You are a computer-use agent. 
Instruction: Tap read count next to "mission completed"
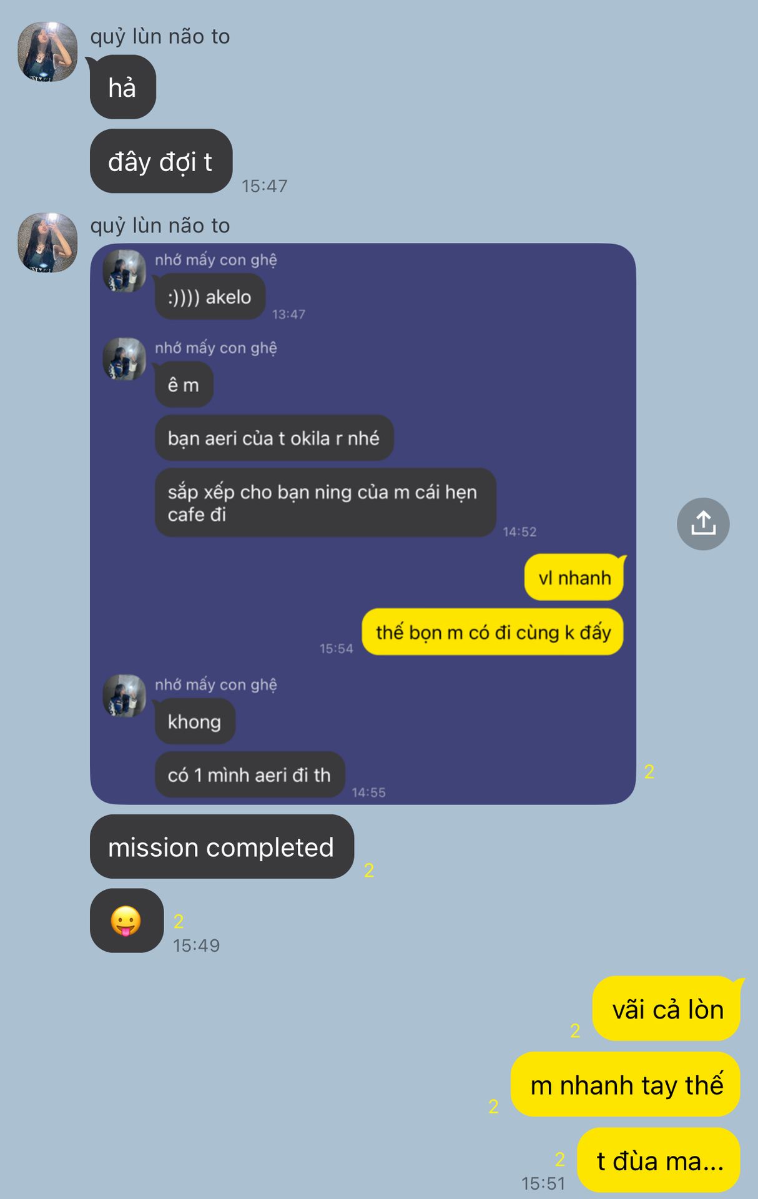369,870
